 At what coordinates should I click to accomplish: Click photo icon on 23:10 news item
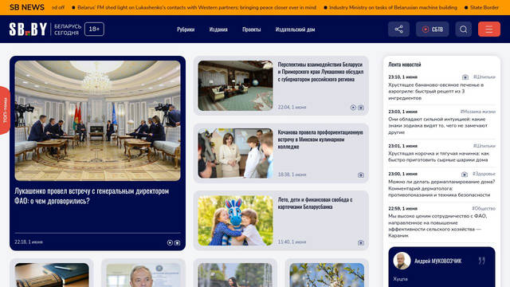pyautogui.click(x=465, y=77)
